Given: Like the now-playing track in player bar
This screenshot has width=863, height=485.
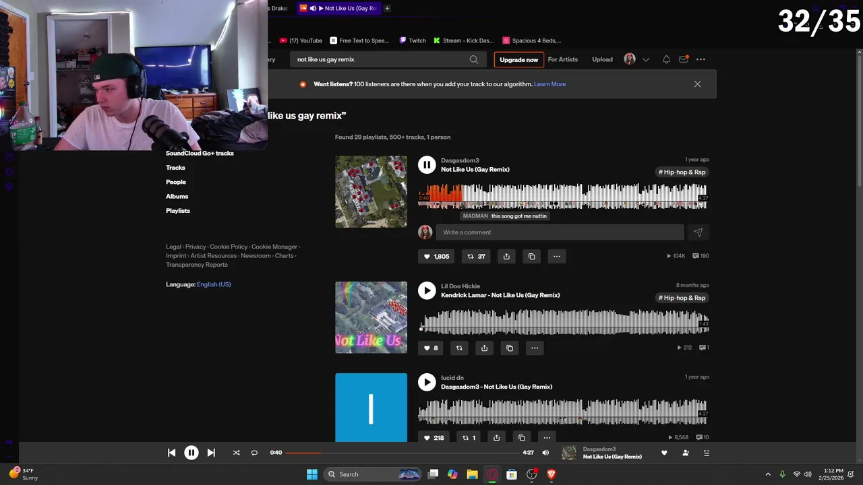Looking at the screenshot, I should (664, 453).
